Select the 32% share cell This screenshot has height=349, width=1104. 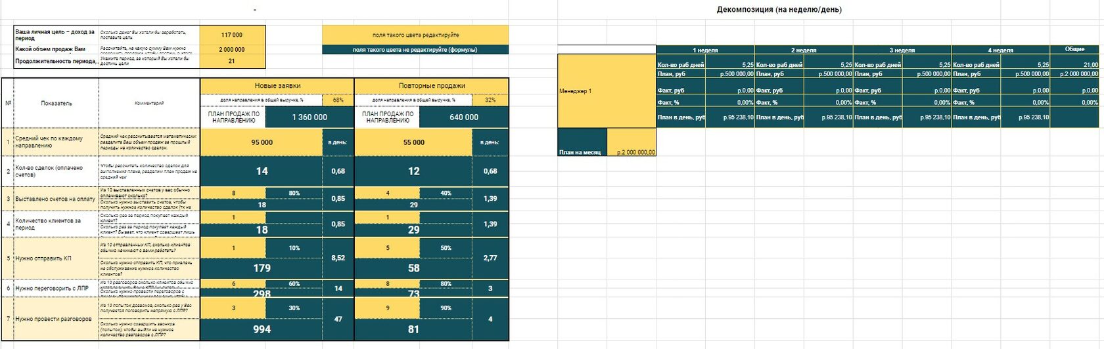[490, 100]
